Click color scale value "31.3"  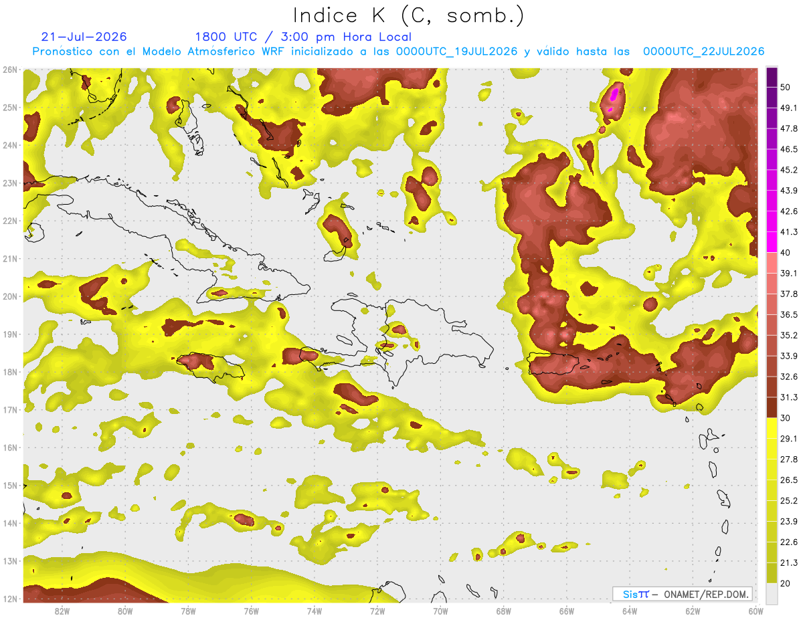coord(789,397)
